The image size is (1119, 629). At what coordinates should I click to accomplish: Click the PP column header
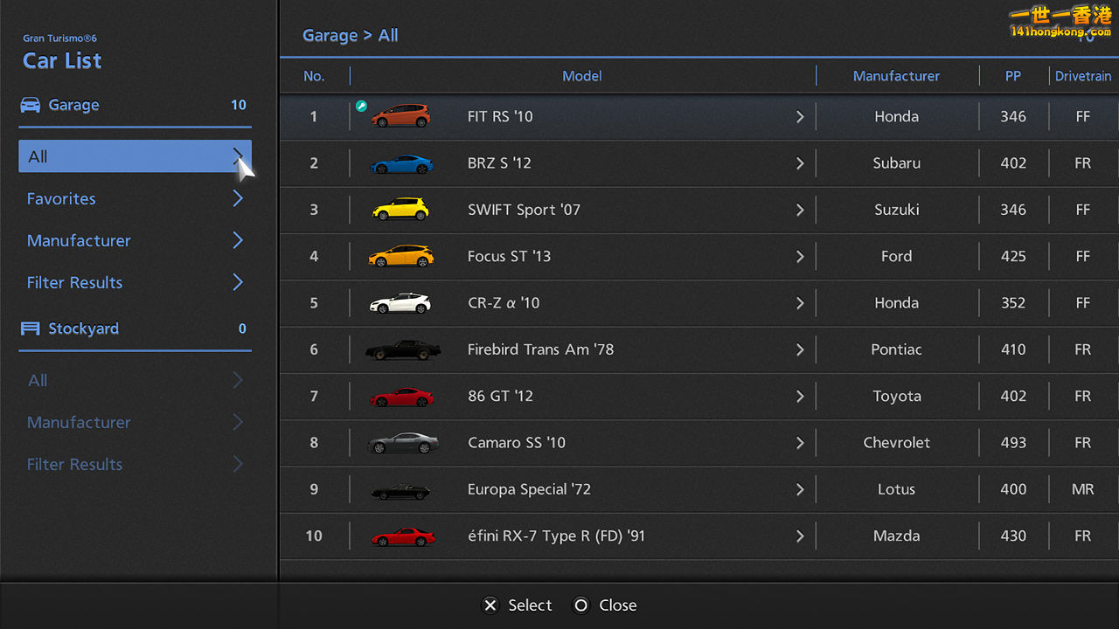1012,76
